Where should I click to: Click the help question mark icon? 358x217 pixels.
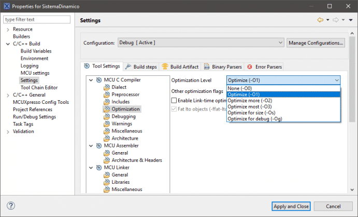(x=11, y=206)
